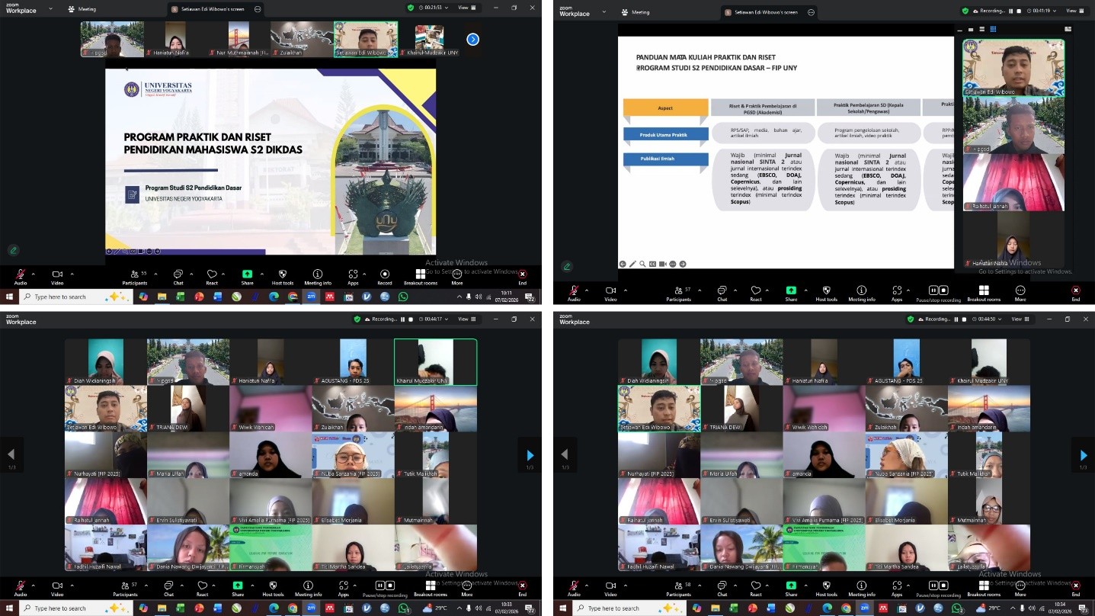This screenshot has width=1095, height=616.
Task: Click the green annotate pencil beside the title slide
Action: point(13,250)
